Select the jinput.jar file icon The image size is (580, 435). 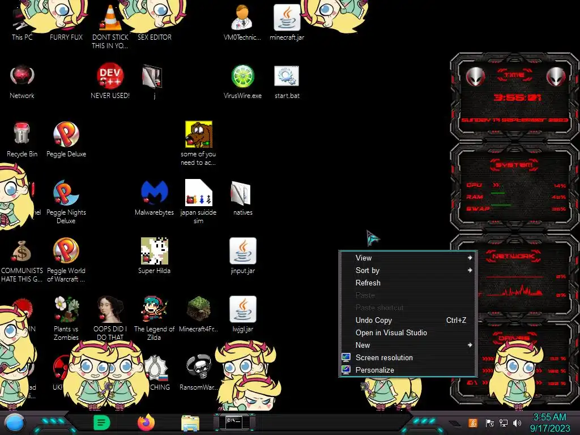[x=242, y=256]
